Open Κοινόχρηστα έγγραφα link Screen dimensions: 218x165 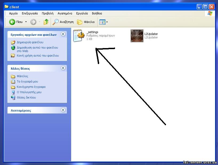[x=31, y=87]
